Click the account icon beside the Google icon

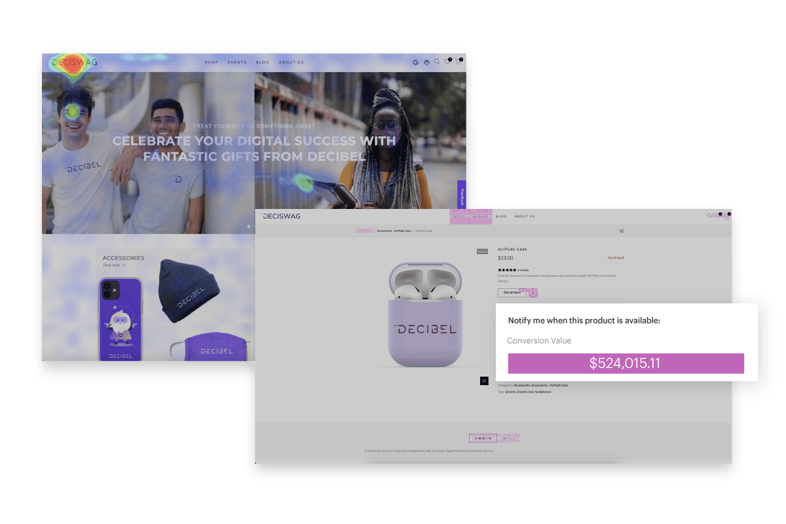coord(426,62)
